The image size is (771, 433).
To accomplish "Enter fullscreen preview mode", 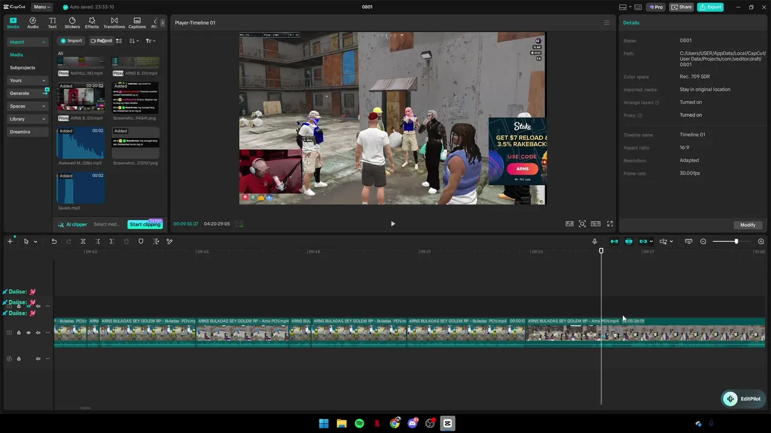I will click(610, 224).
